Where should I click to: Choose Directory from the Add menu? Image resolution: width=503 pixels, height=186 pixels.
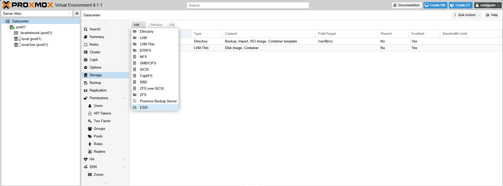point(155,31)
